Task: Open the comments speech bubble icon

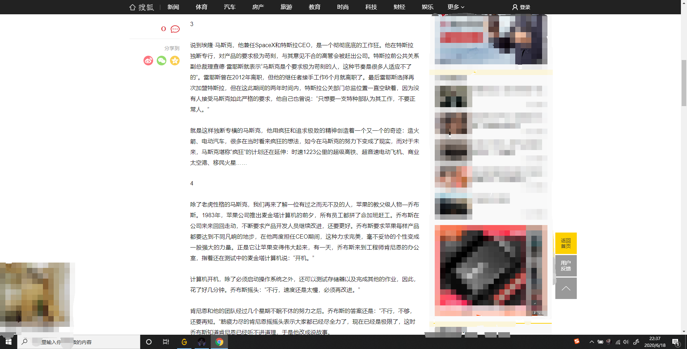Action: pos(175,29)
